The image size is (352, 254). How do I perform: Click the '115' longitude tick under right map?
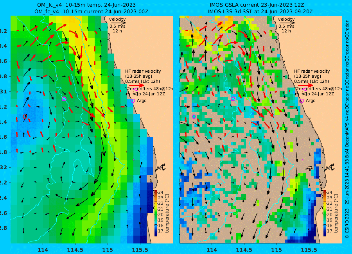(277, 250)
